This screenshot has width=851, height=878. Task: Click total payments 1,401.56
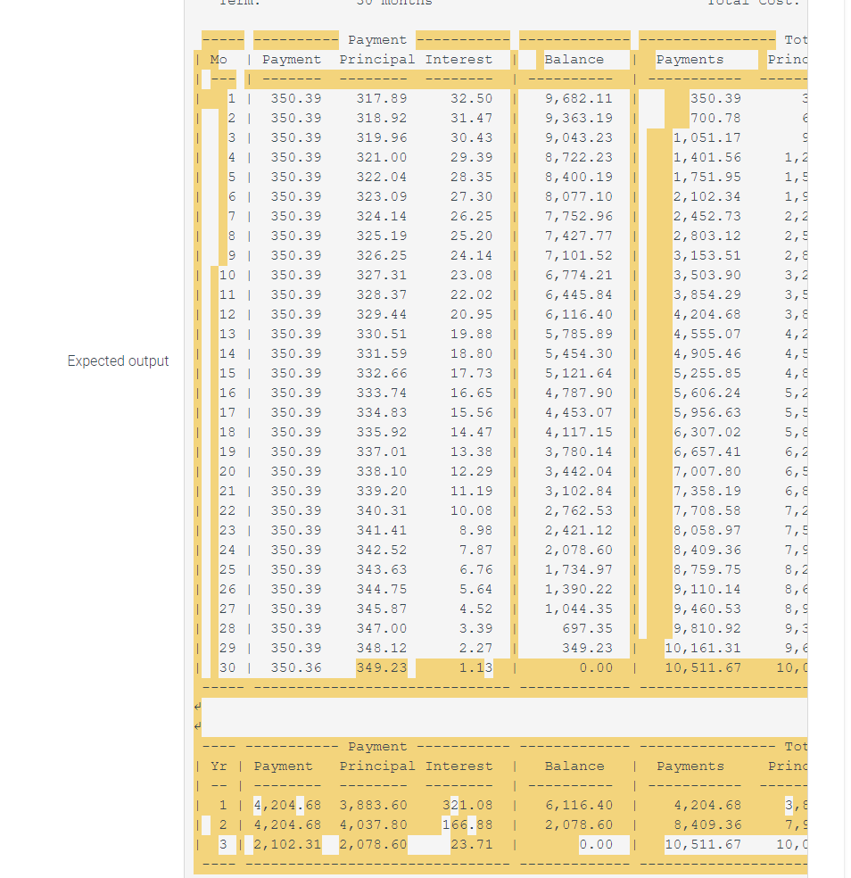pos(707,157)
